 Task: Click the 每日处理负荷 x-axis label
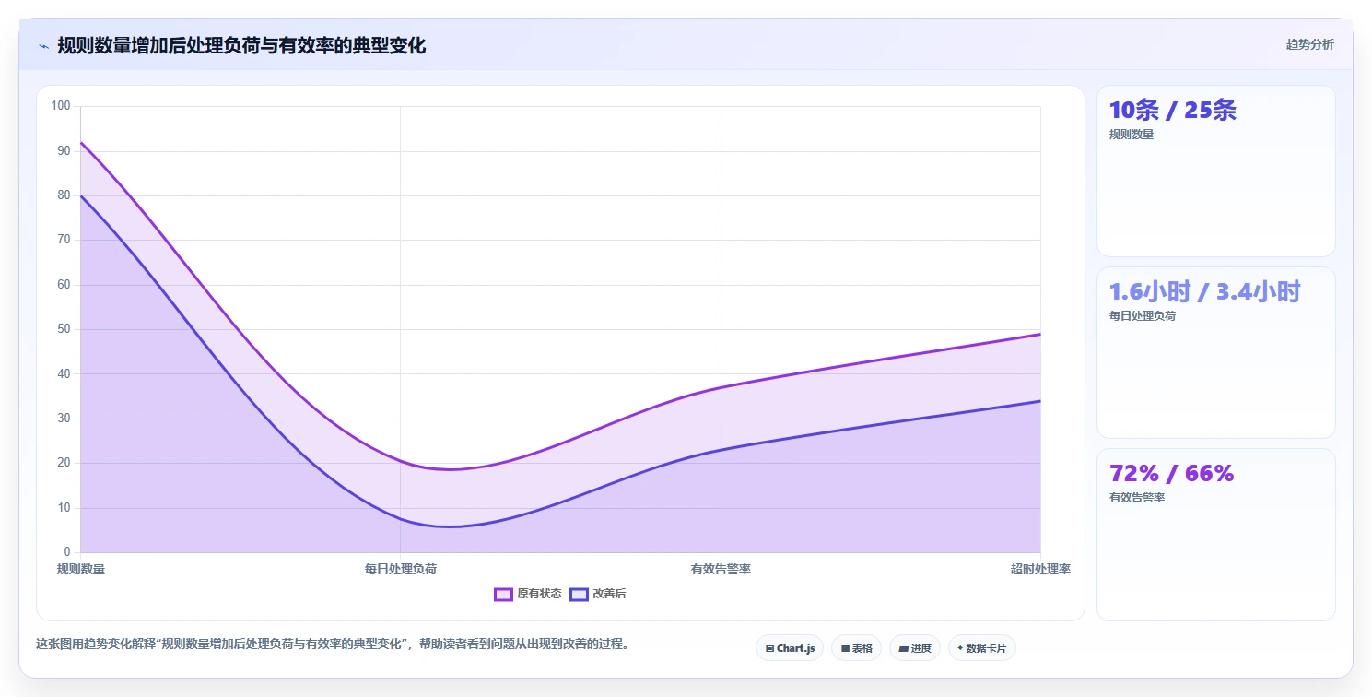(x=401, y=569)
